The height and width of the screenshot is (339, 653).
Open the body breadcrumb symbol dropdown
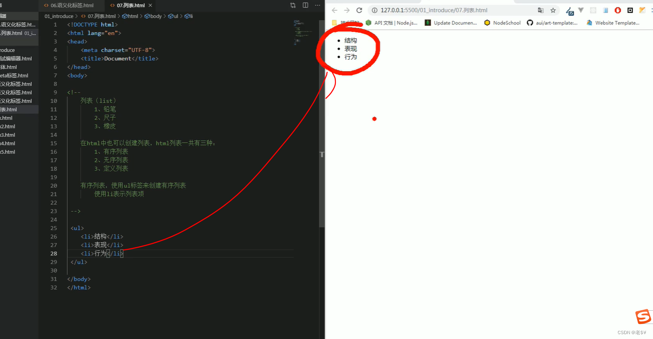tap(153, 16)
